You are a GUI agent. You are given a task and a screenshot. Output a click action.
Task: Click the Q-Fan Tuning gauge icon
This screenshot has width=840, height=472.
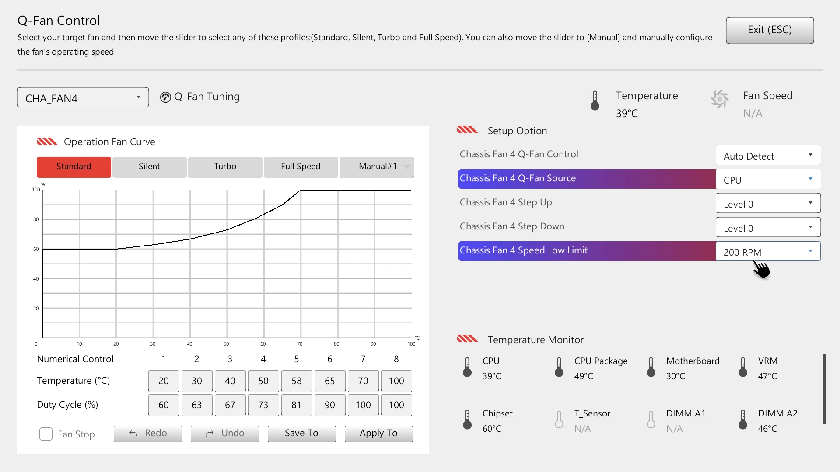point(165,97)
